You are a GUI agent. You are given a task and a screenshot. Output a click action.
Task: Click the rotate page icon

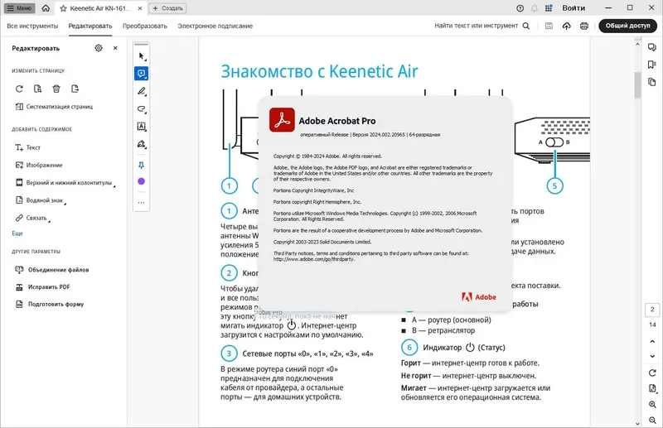19,89
